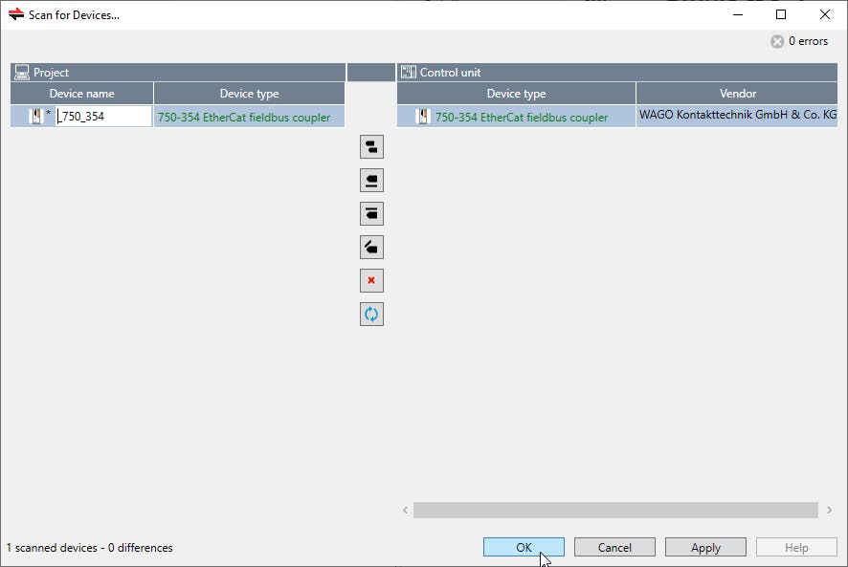Click the Control unit panel icon
Viewport: 848px width, 567px height.
click(409, 72)
